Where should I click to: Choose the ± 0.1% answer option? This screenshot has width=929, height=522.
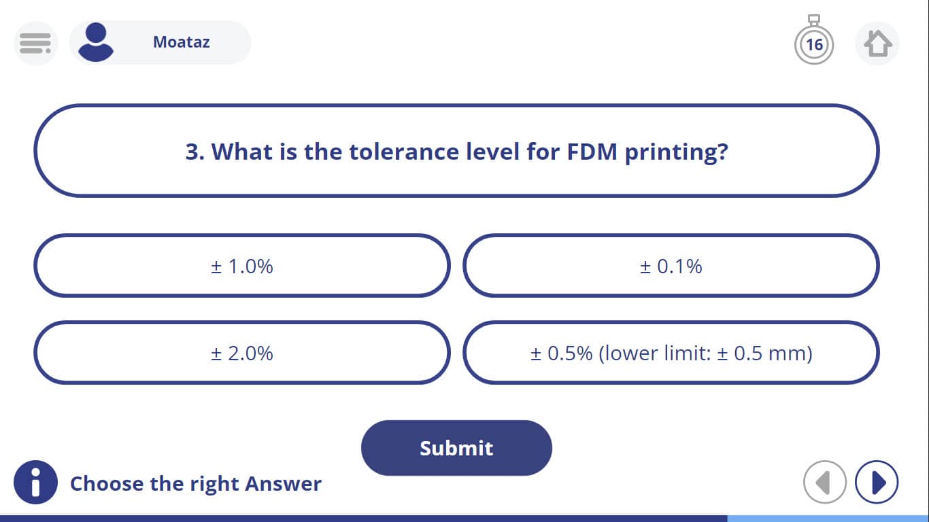point(671,266)
